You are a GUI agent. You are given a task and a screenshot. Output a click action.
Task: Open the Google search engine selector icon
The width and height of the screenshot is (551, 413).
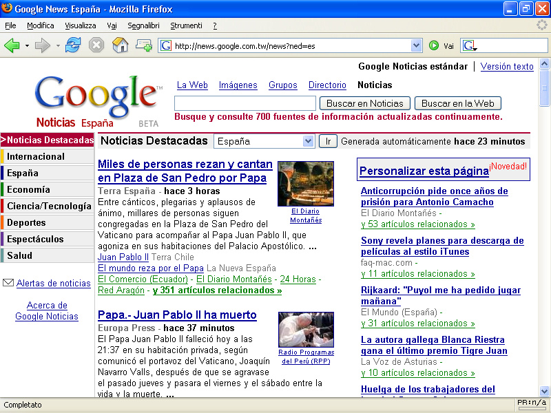click(x=470, y=45)
